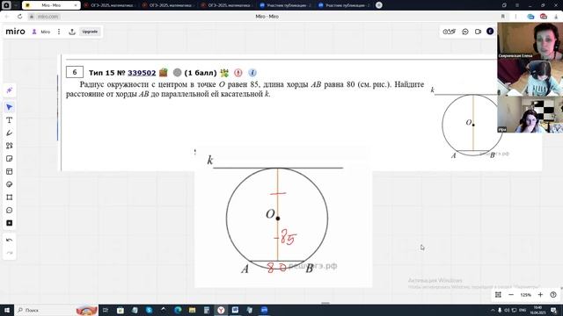Open the board options three-dot menu

[59, 32]
